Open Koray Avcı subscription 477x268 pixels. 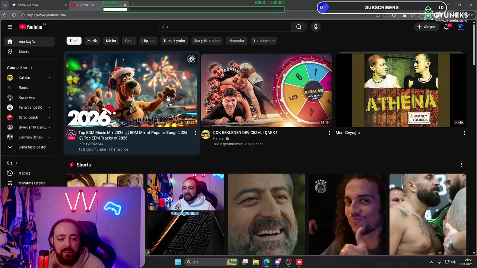tap(29, 98)
